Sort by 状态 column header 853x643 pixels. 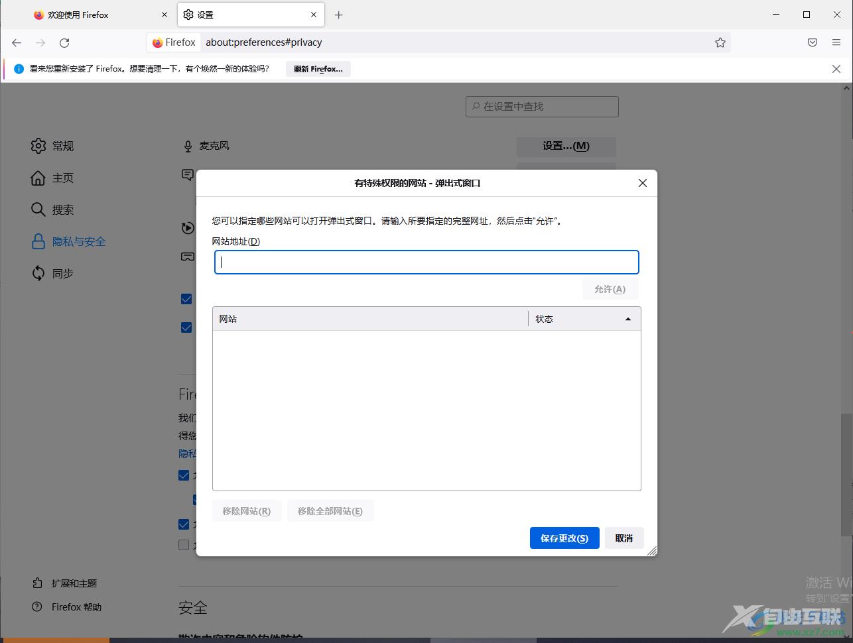[x=584, y=319]
